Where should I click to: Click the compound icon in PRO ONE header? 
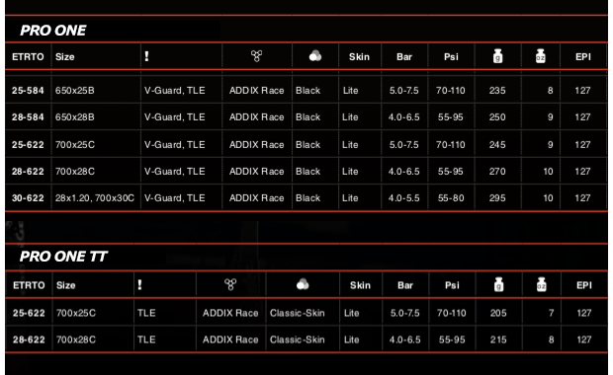[256, 56]
